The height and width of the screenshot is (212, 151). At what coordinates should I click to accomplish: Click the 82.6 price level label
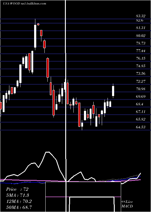pos(140,20)
